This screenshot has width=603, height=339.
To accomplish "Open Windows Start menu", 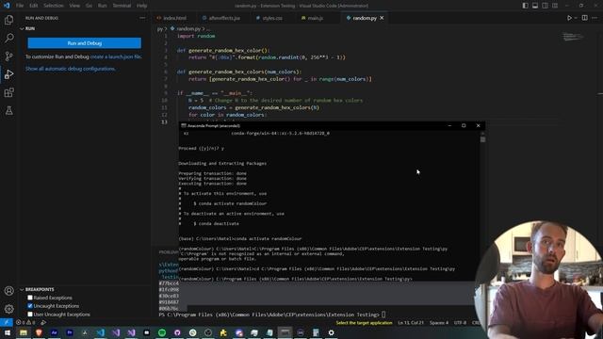I will pyautogui.click(x=8, y=332).
